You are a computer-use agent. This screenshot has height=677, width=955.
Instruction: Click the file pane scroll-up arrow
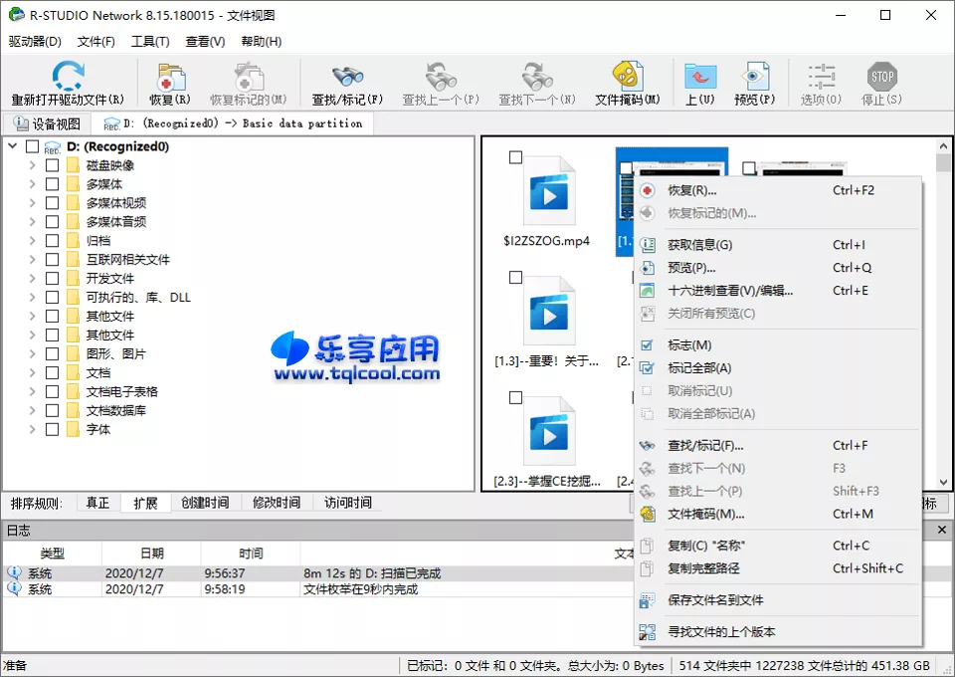(943, 146)
